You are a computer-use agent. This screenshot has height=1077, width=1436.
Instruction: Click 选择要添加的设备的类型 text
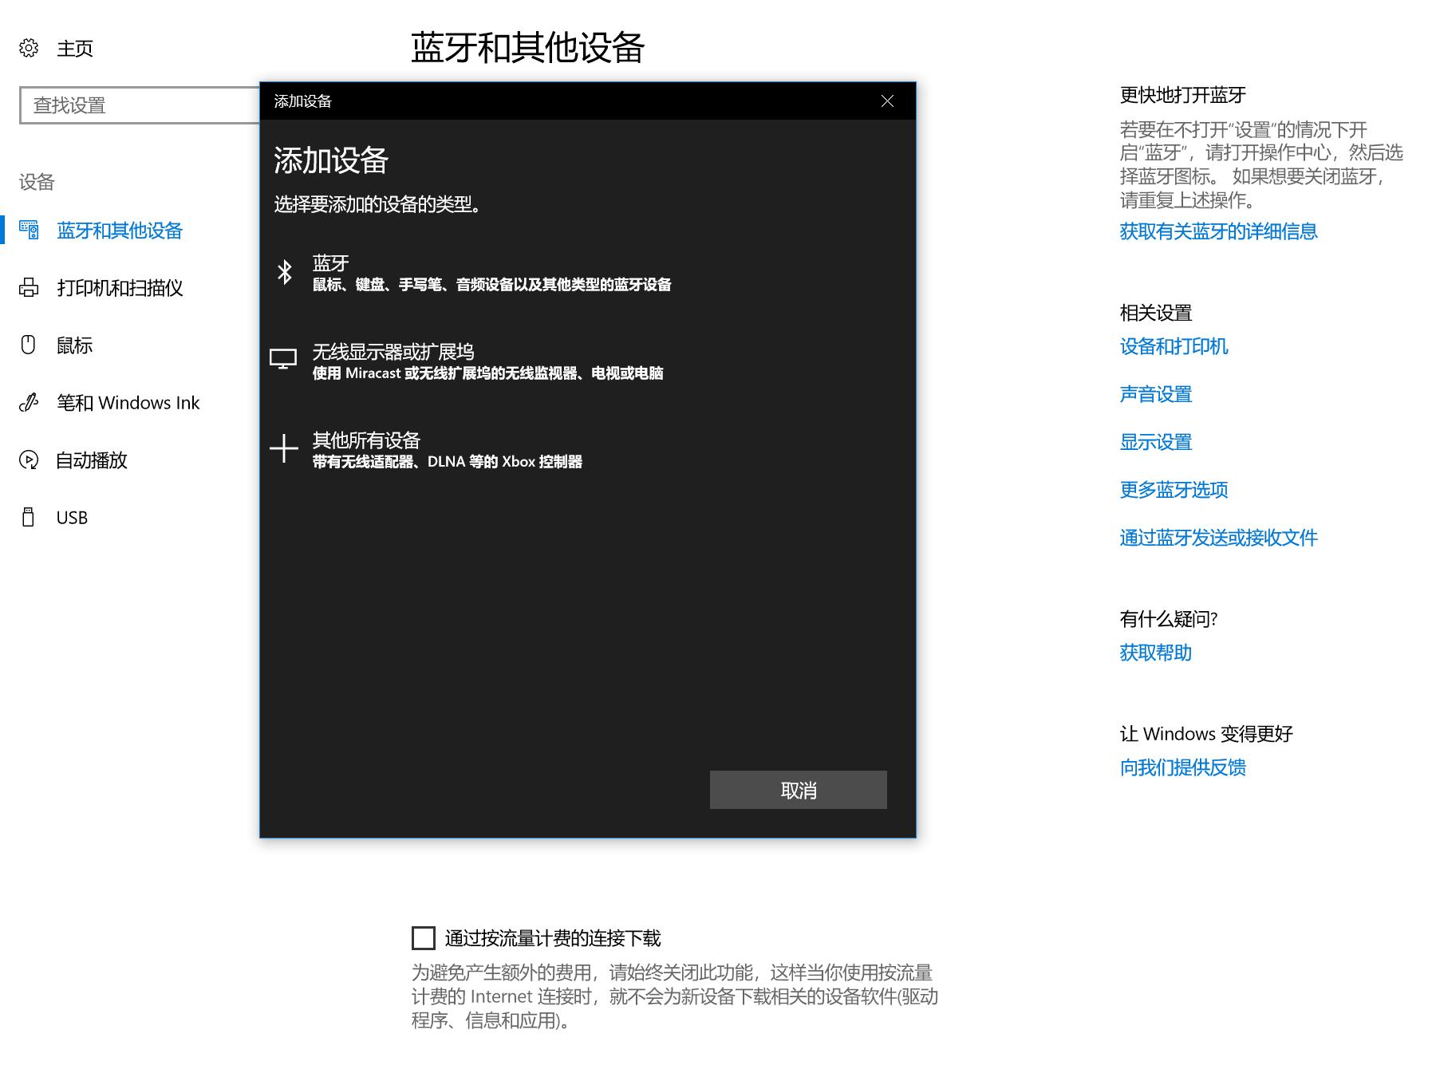pyautogui.click(x=377, y=204)
